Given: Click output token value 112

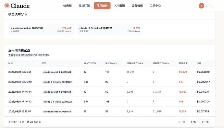Looking at the screenshot, I should pos(107,72).
